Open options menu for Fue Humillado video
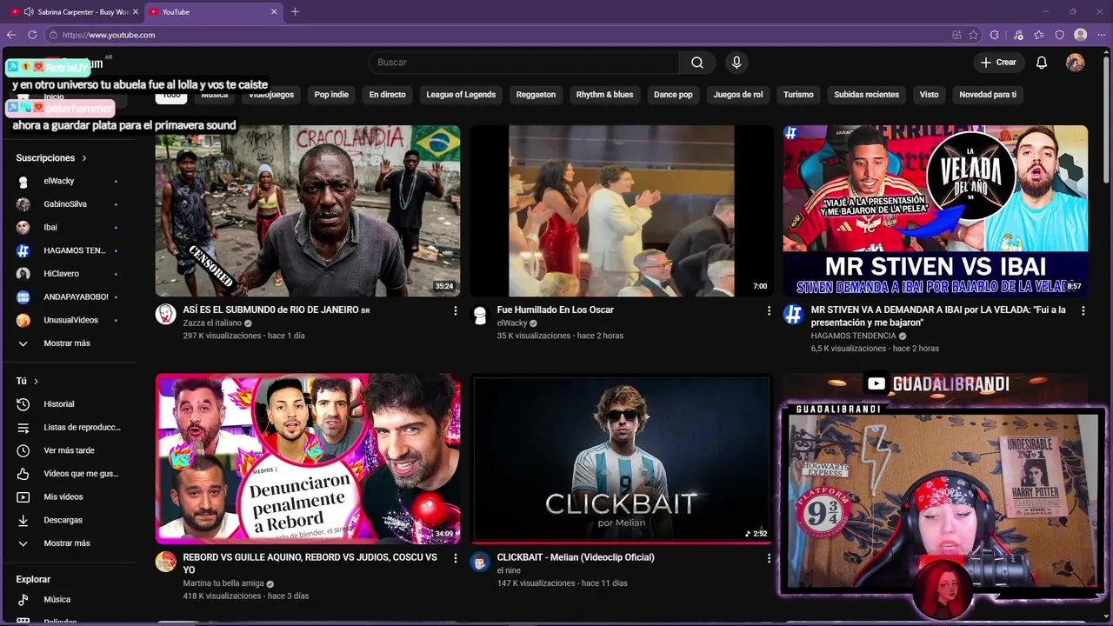The width and height of the screenshot is (1113, 626). pos(769,310)
